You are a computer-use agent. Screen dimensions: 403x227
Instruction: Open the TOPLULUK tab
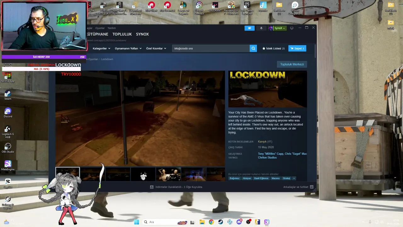[x=122, y=34]
